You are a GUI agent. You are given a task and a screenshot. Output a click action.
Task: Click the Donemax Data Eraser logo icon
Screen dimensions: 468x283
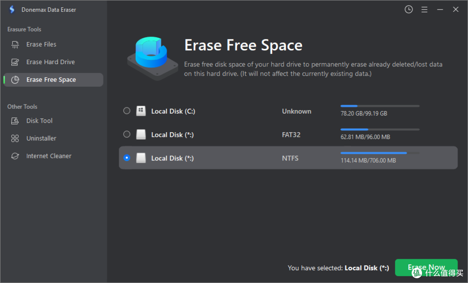click(12, 10)
